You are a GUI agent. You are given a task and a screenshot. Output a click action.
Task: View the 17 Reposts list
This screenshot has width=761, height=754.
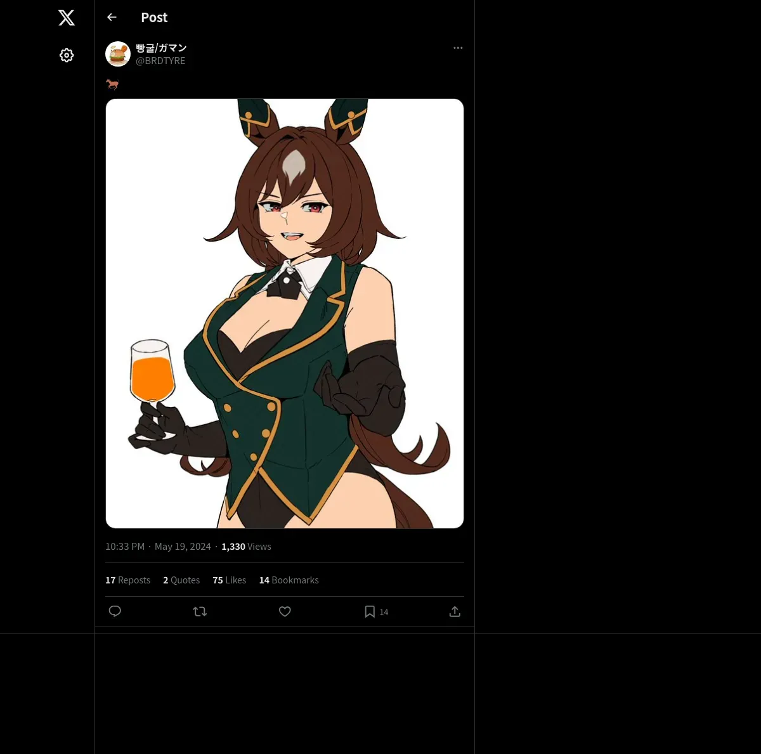click(x=127, y=580)
